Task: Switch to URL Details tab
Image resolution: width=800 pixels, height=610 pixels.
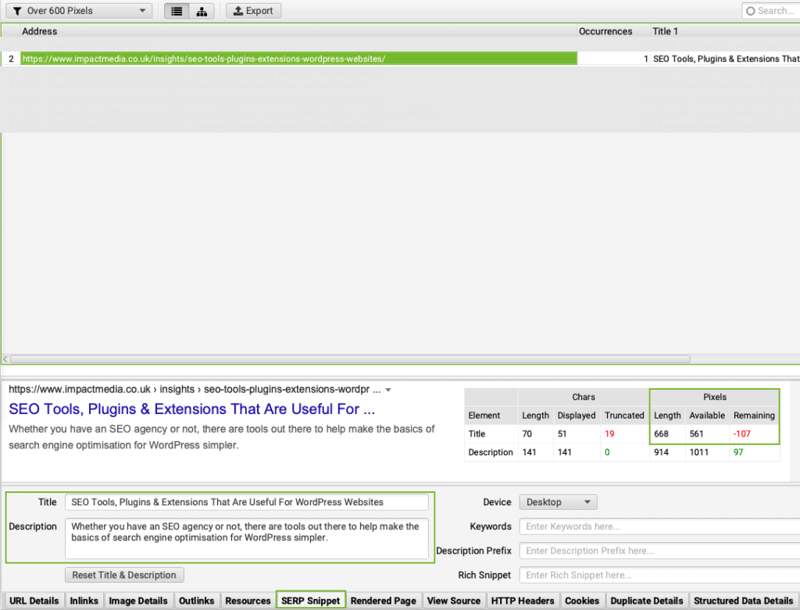Action: pyautogui.click(x=34, y=601)
